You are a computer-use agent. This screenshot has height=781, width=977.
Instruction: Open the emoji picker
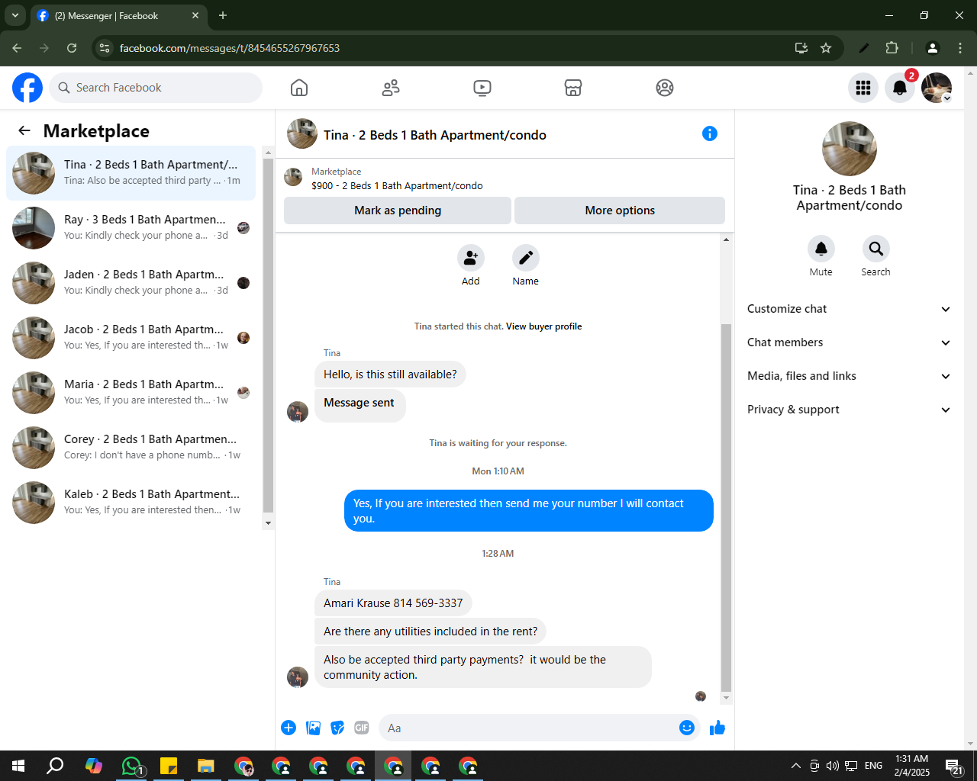(x=687, y=728)
